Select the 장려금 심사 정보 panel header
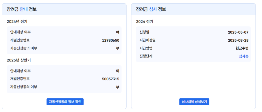The width and height of the screenshot is (262, 112). pyautogui.click(x=151, y=9)
